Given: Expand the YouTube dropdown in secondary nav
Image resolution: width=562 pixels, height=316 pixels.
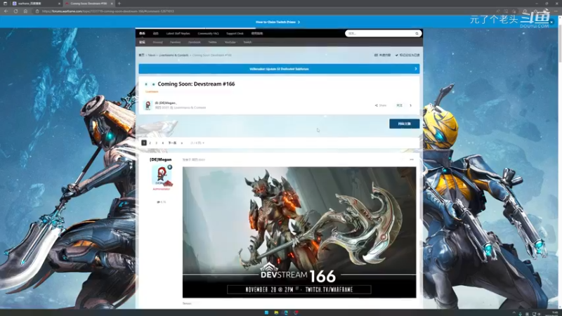Looking at the screenshot, I should (230, 42).
